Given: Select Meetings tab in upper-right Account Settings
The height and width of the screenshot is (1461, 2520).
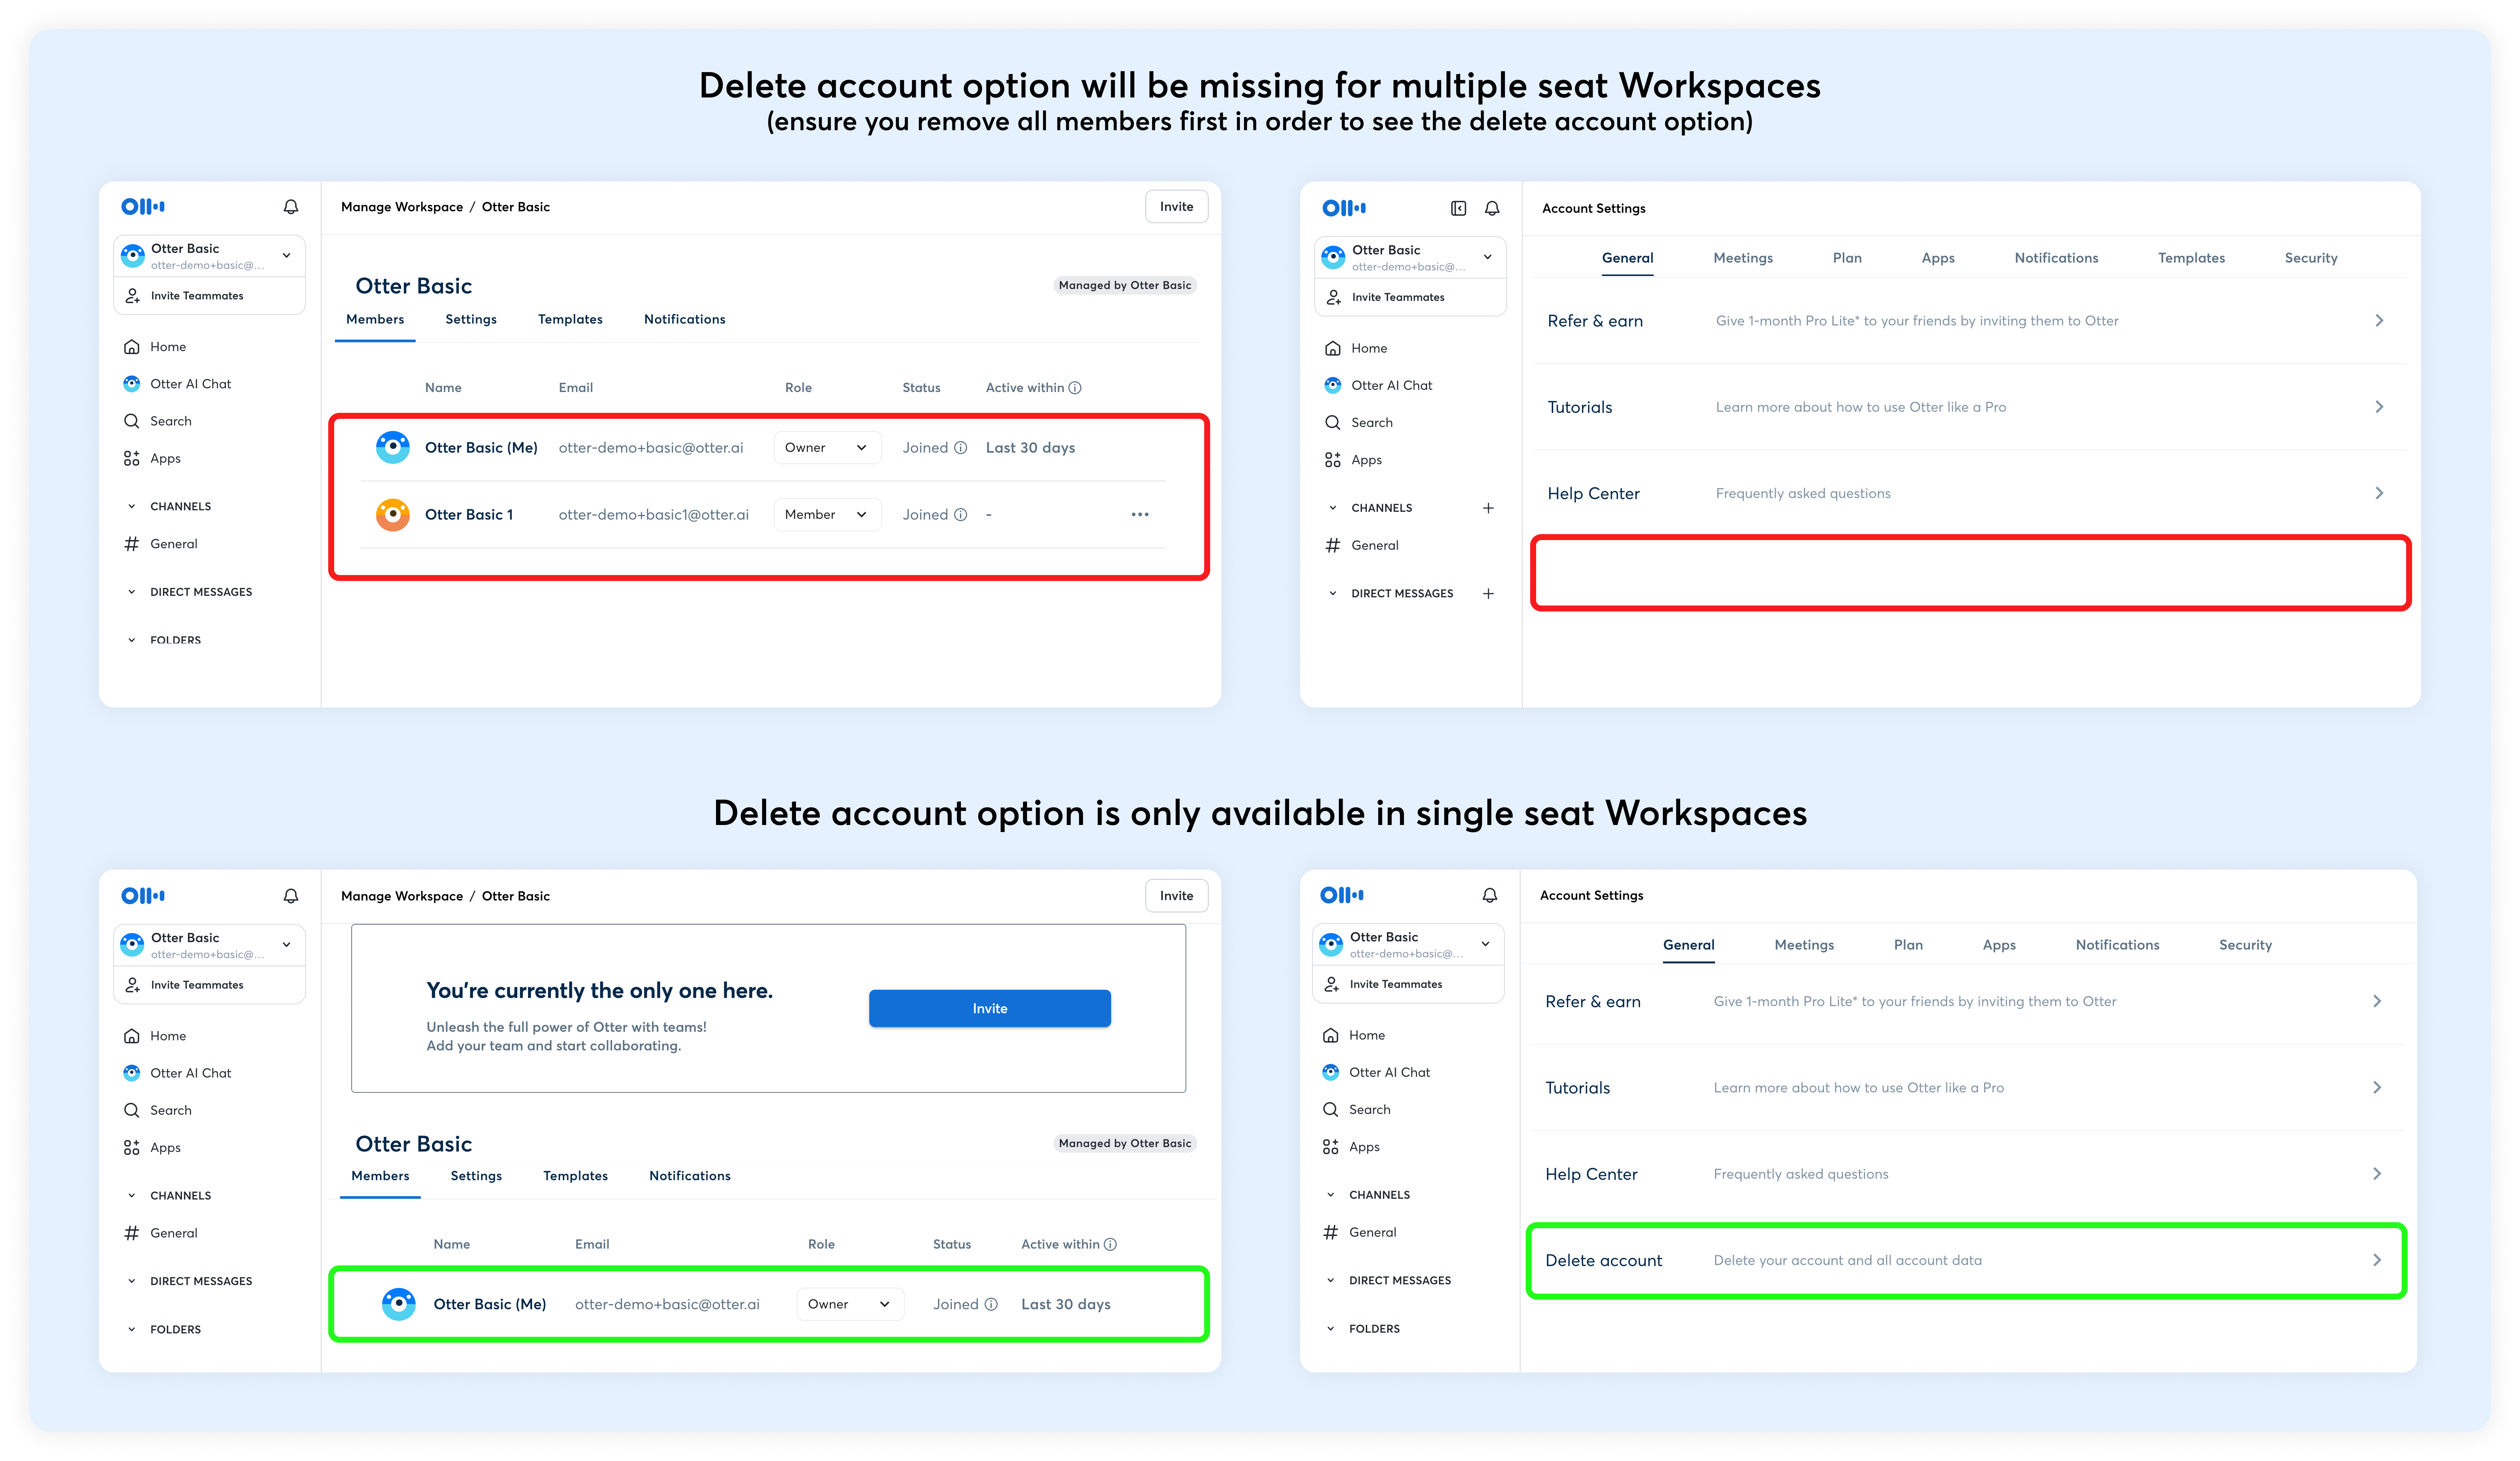Looking at the screenshot, I should 1743,258.
